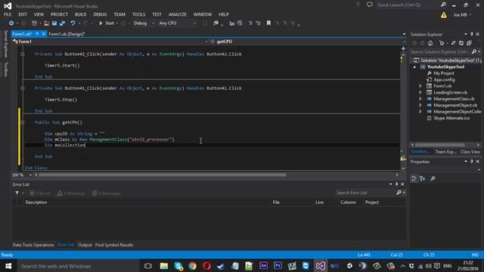Click the Search Solution Explorer field
The height and width of the screenshot is (272, 484).
440,52
